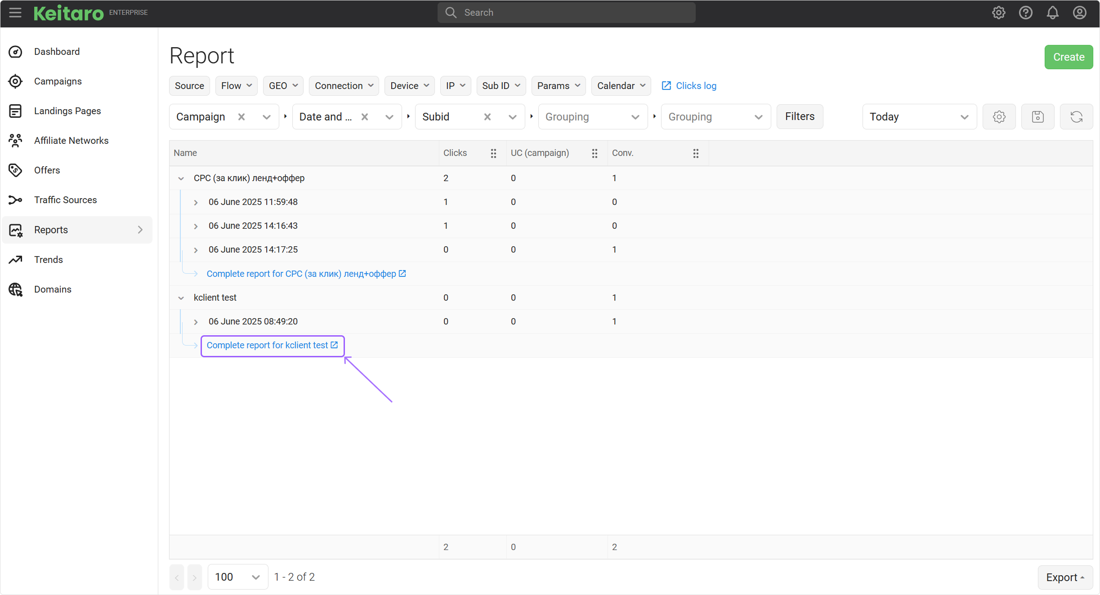
Task: Open Conv. column drag handle
Action: (x=696, y=153)
